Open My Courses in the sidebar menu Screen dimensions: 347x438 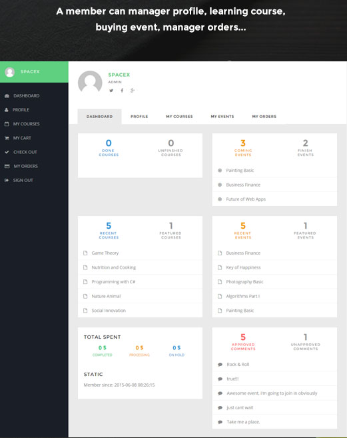[26, 124]
